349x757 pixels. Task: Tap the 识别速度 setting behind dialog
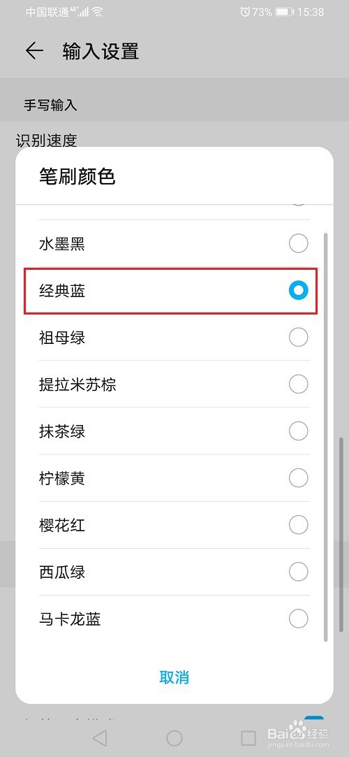(x=46, y=140)
